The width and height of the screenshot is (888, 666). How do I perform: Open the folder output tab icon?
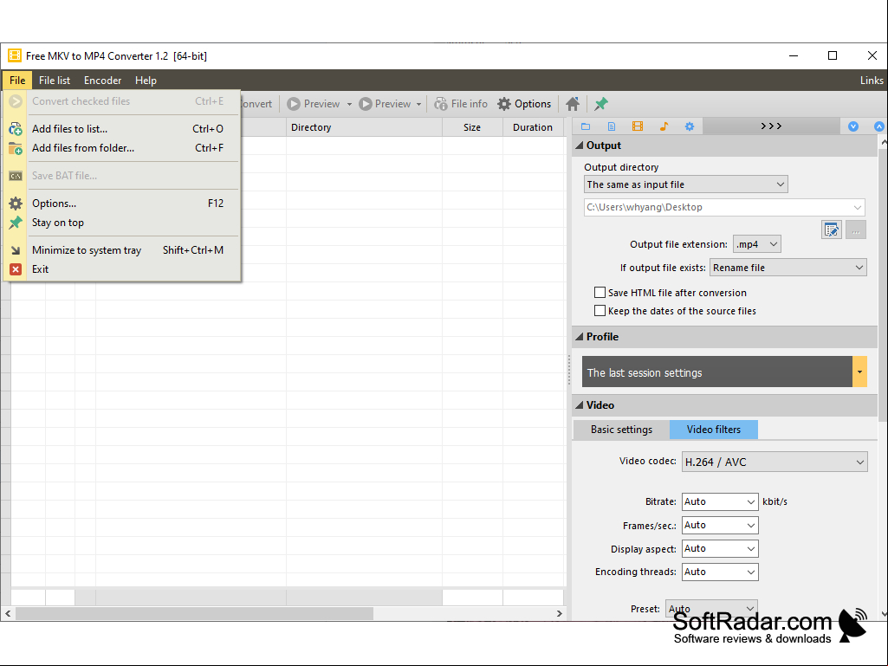pyautogui.click(x=586, y=126)
